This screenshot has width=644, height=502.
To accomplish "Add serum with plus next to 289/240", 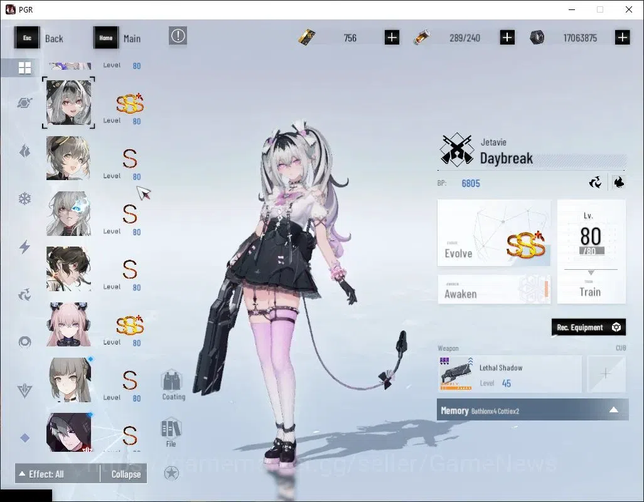I will [507, 38].
